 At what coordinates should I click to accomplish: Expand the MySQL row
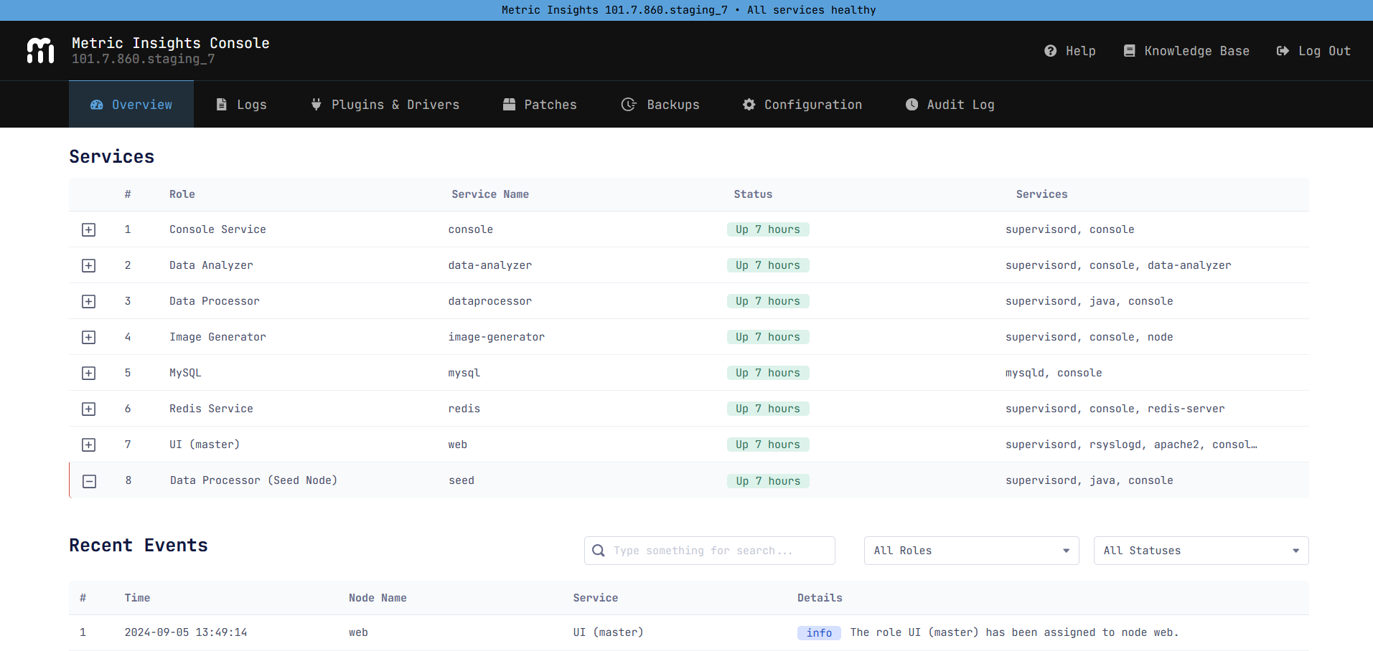88,373
